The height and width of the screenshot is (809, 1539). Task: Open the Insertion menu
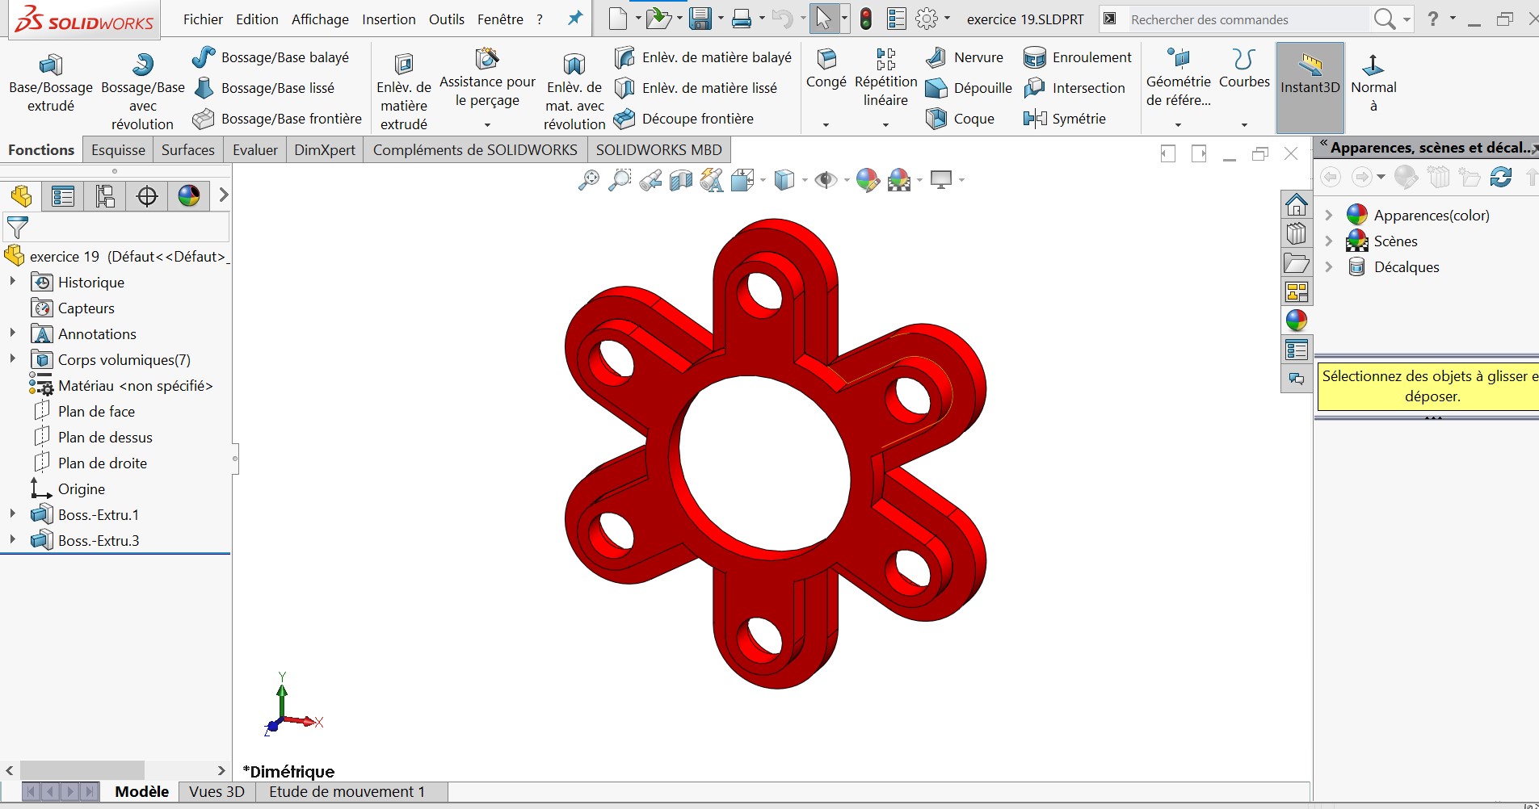pos(389,19)
